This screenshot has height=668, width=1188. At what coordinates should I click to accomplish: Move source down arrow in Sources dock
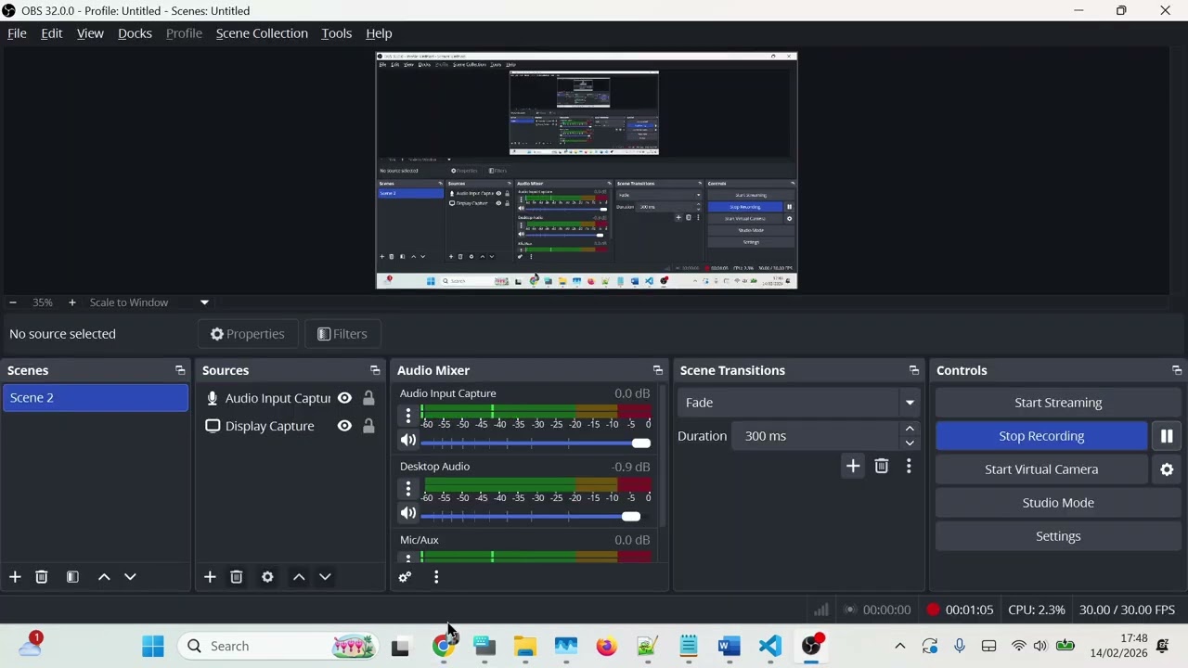pyautogui.click(x=325, y=577)
